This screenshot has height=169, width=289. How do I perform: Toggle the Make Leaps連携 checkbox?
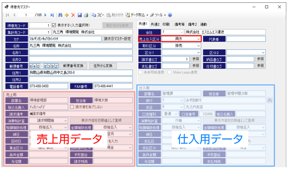pyautogui.click(x=169, y=72)
